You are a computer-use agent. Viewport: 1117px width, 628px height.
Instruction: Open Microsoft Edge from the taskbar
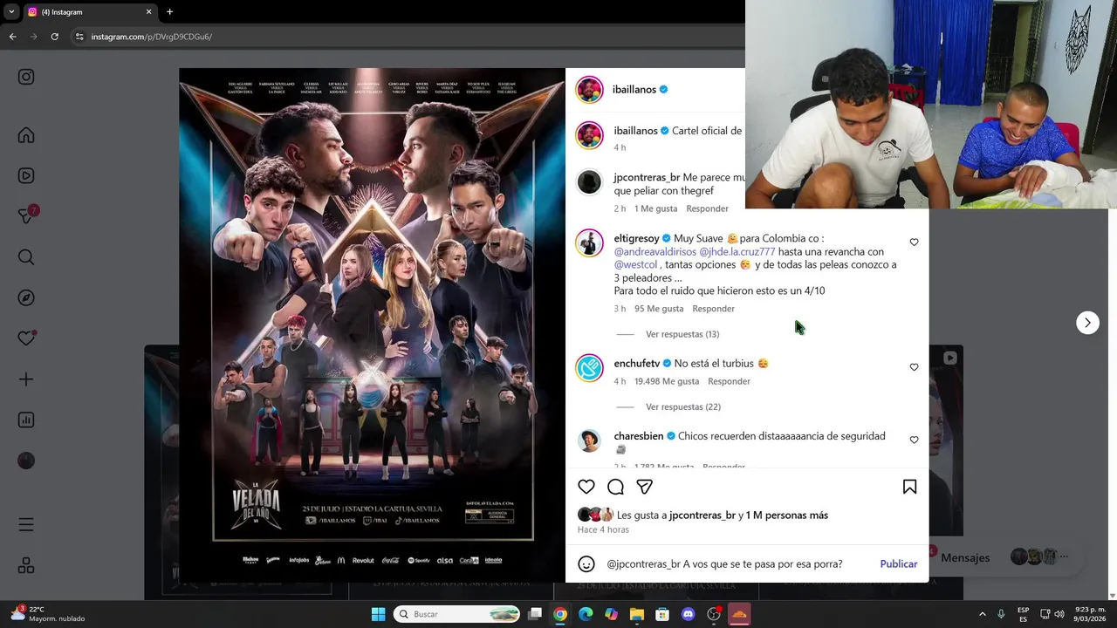tap(586, 614)
